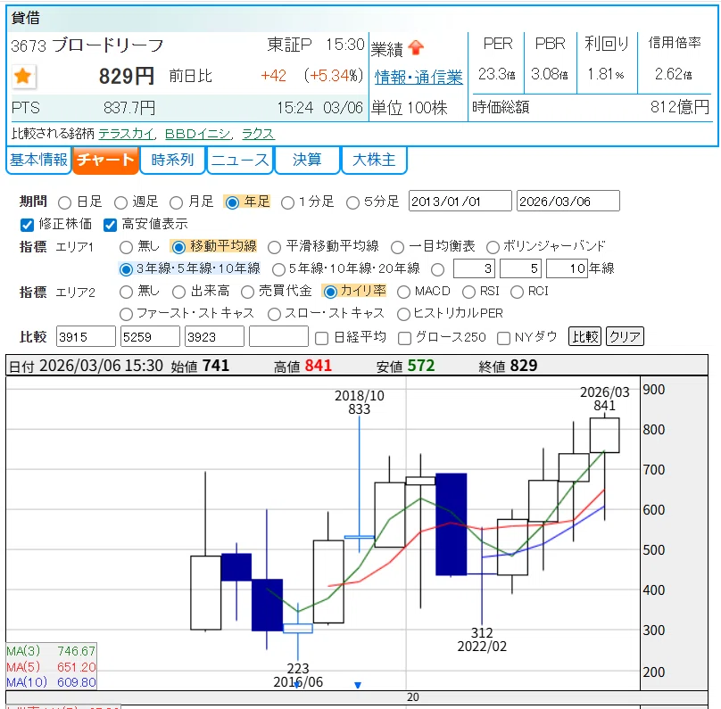721x709 pixels.
Task: Select the 年足 period radio button
Action: point(232,202)
